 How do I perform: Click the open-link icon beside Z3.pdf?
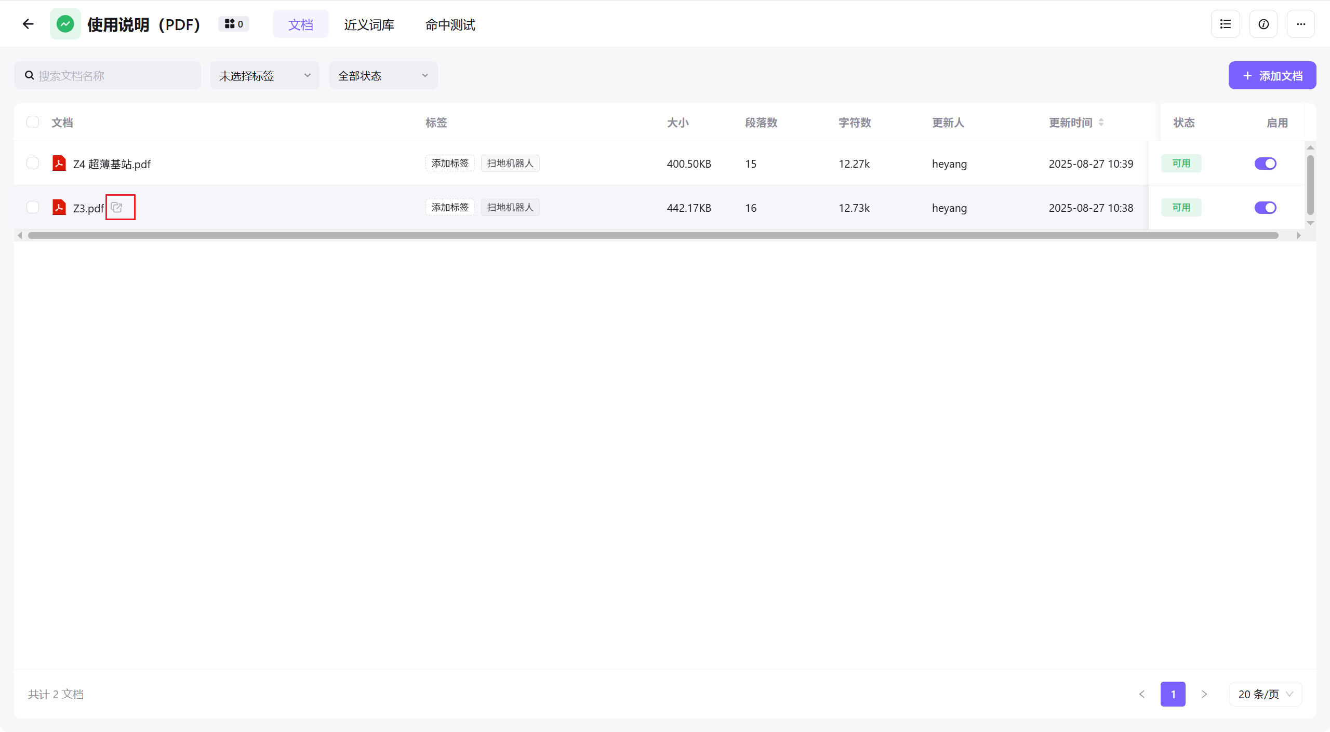coord(117,207)
